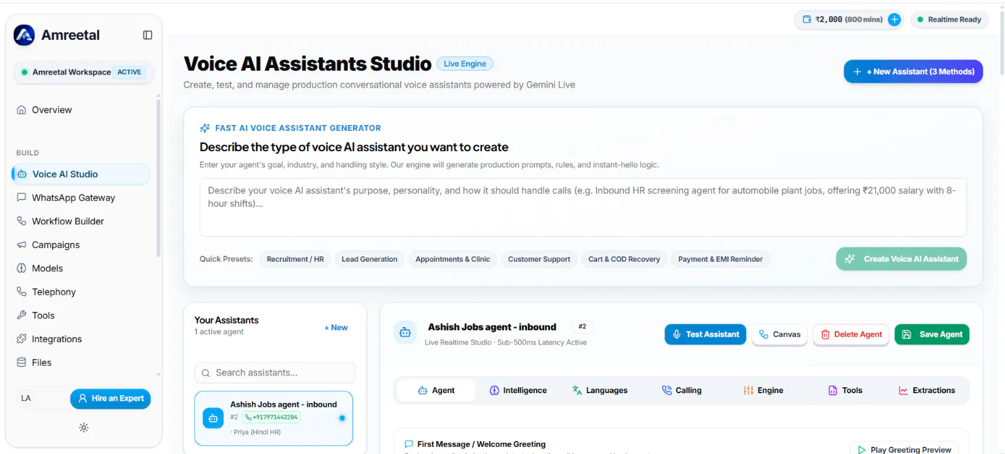1005x454 pixels.
Task: Click New Assistant (3 Methods) button
Action: (913, 71)
